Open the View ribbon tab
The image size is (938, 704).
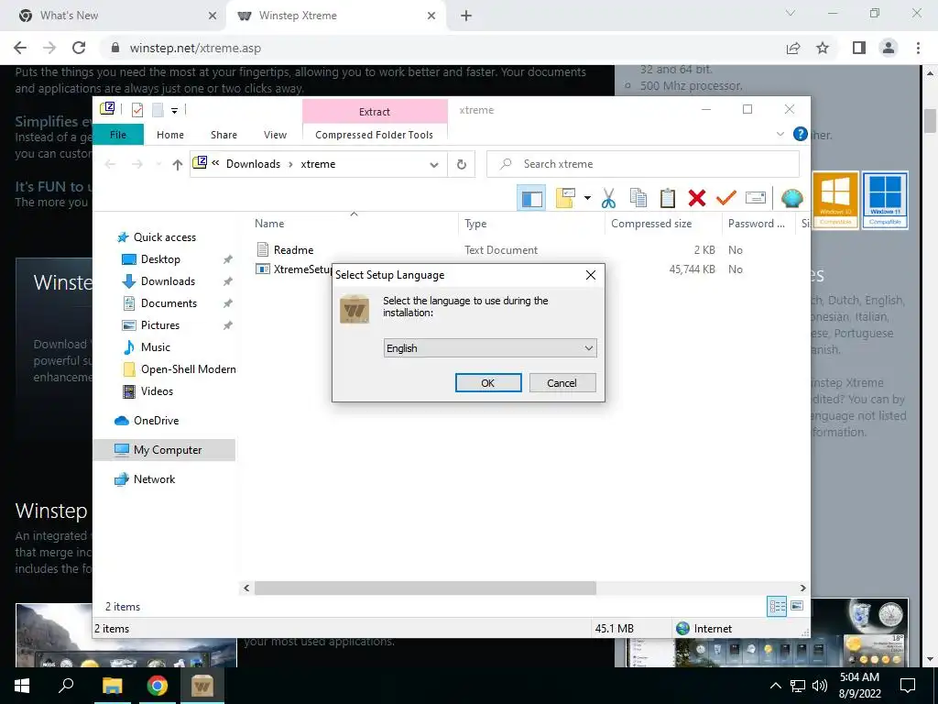click(x=275, y=135)
